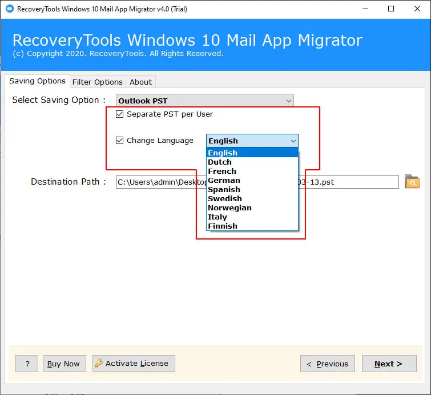431x395 pixels.
Task: Open help with the ? button
Action: (x=27, y=364)
